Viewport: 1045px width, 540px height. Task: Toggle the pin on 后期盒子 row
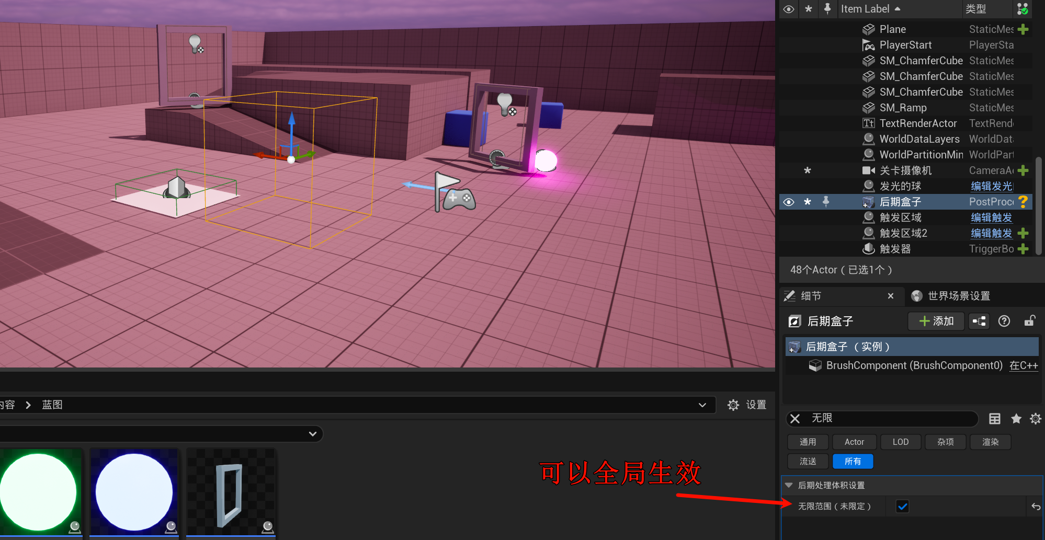[x=826, y=202]
